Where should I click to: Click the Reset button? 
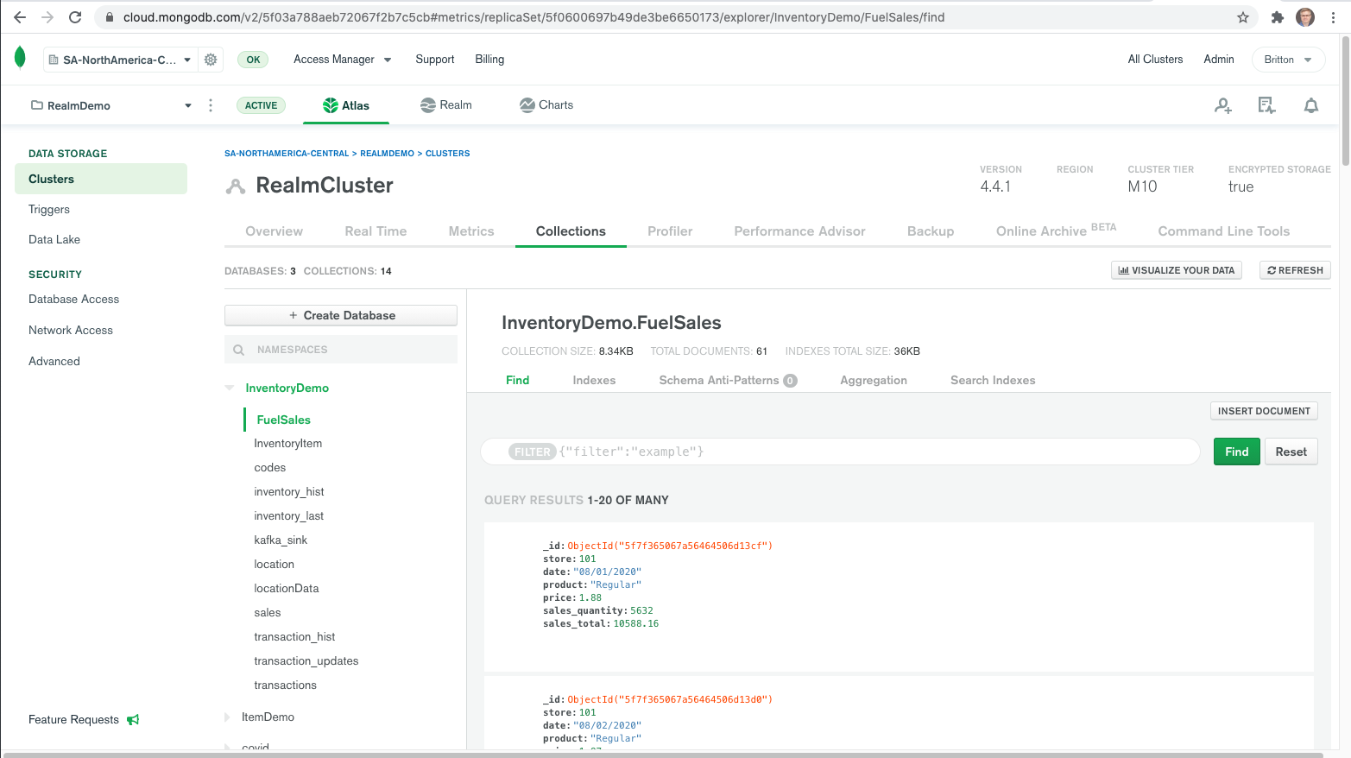tap(1291, 452)
